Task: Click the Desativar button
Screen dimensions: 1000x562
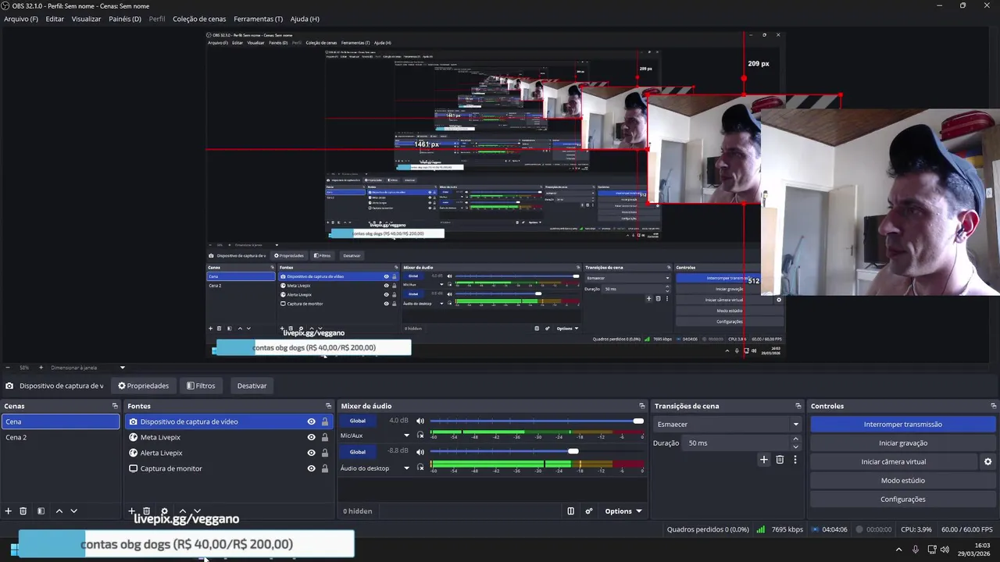Action: 252,386
